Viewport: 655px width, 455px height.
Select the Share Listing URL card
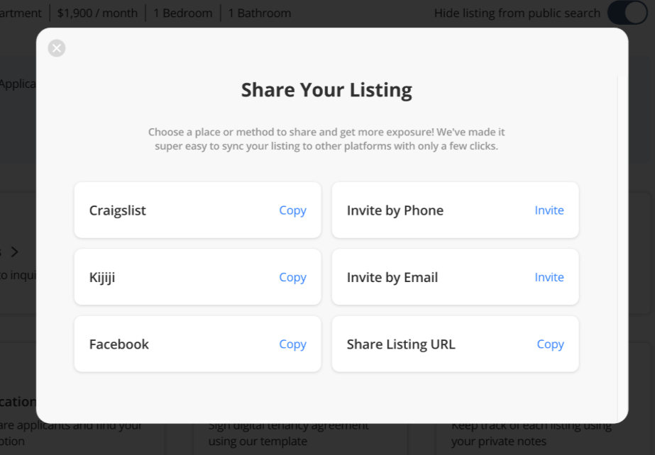click(456, 344)
